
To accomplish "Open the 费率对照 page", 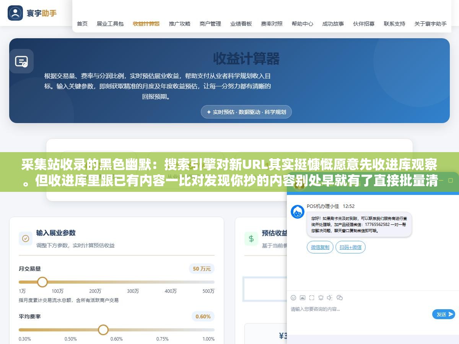I will pos(272,24).
